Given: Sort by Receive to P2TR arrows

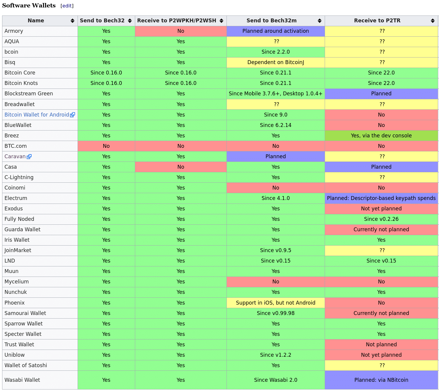Looking at the screenshot, I should coord(433,21).
